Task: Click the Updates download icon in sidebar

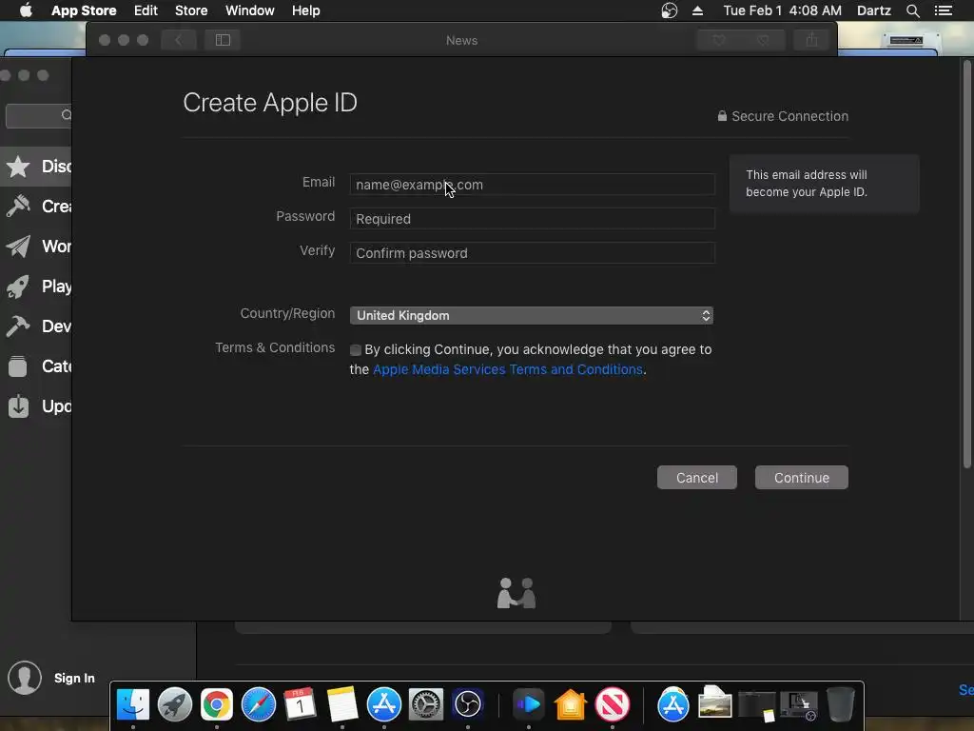Action: (x=19, y=405)
